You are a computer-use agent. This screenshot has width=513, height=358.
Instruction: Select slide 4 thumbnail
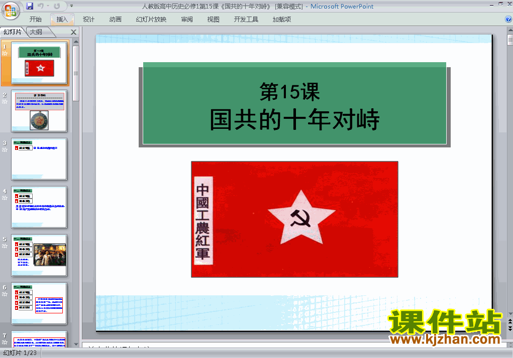point(39,207)
